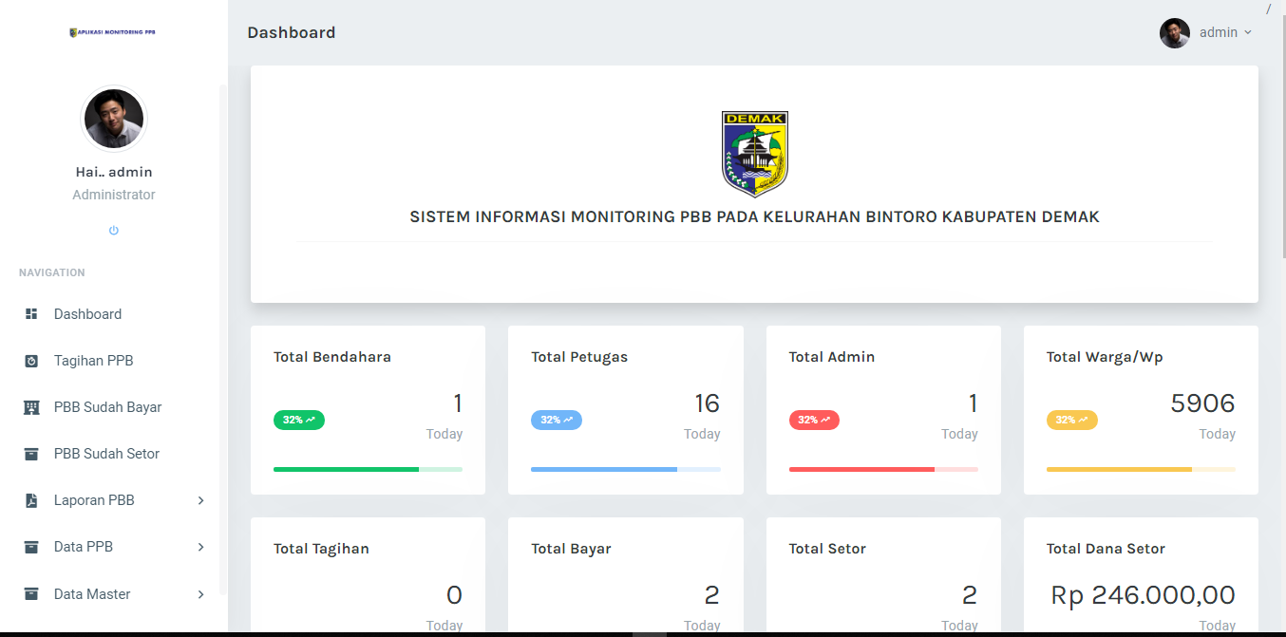Click the Total Tagihan card title
The width and height of the screenshot is (1286, 637).
click(x=321, y=549)
